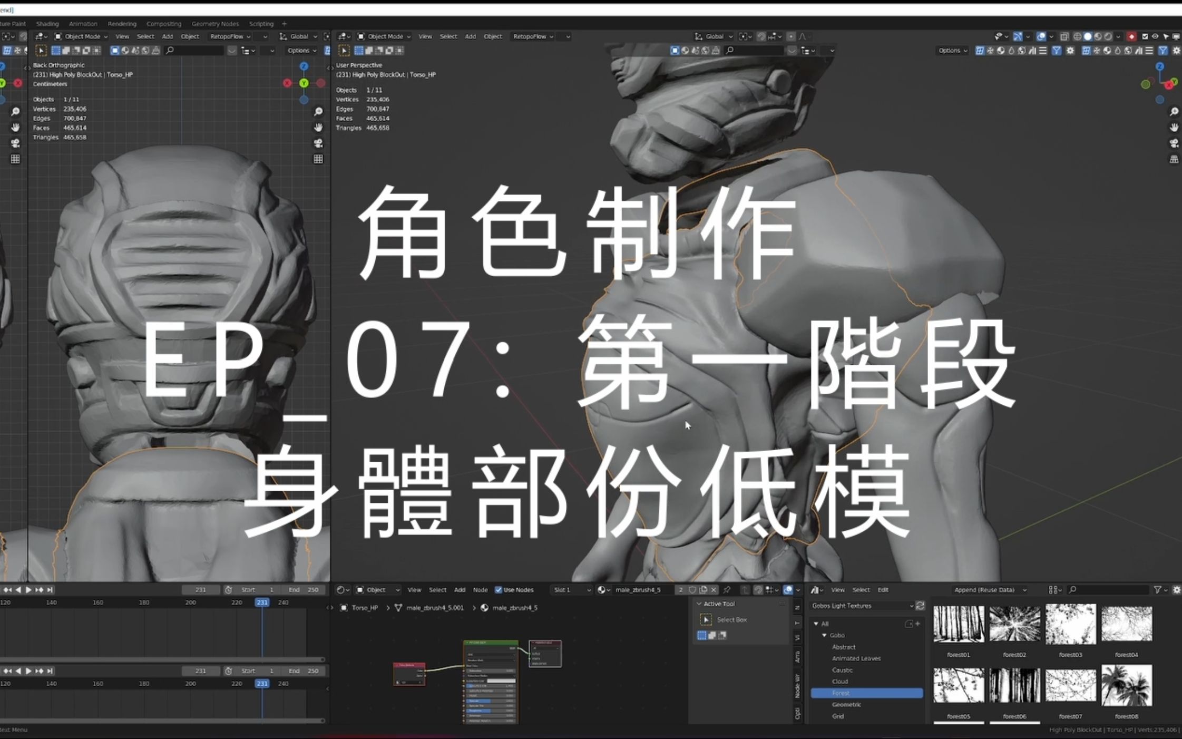Switch the right viewport to Rendered shading
This screenshot has height=739, width=1182.
[1108, 36]
